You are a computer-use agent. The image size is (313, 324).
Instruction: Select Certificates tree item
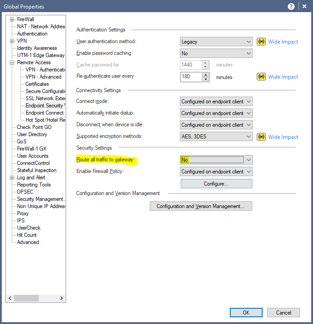pyautogui.click(x=37, y=84)
